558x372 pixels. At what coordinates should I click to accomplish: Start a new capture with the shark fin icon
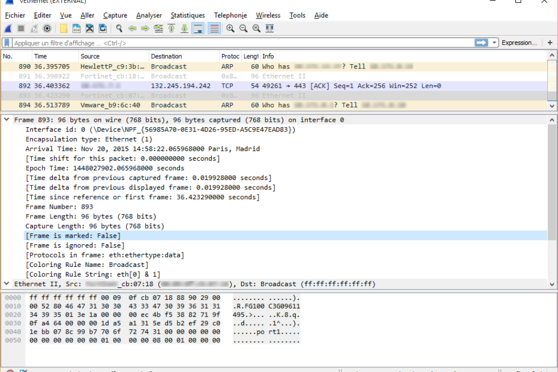point(8,28)
